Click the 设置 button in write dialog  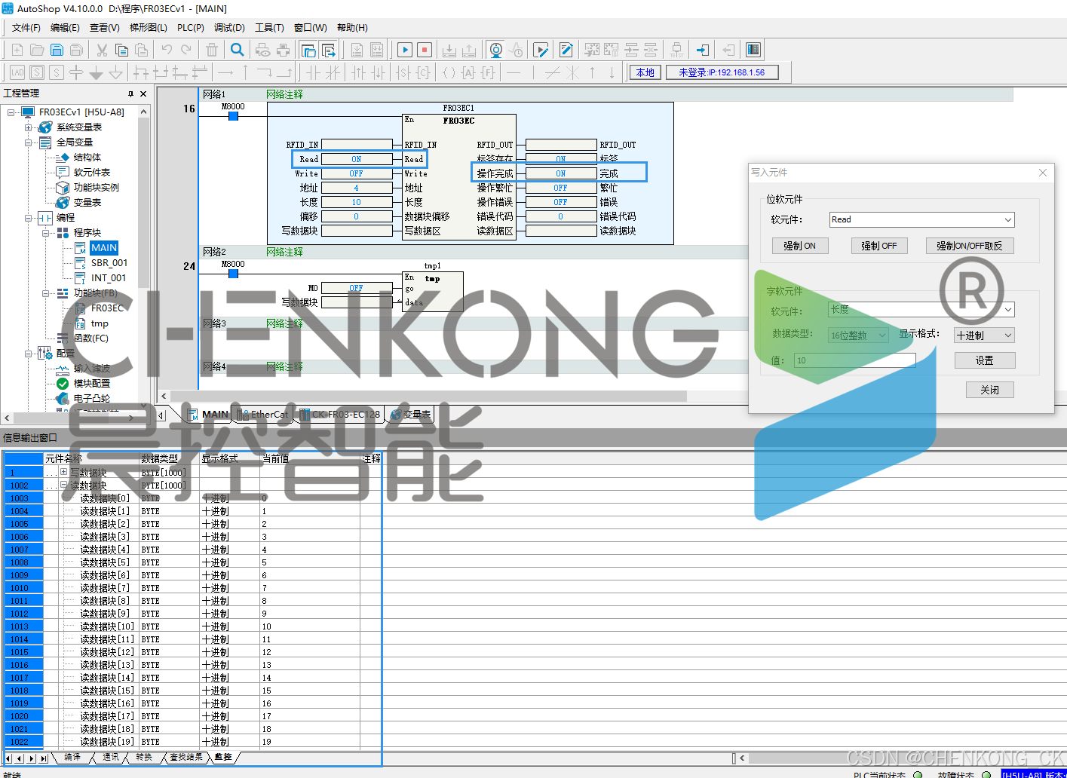985,360
